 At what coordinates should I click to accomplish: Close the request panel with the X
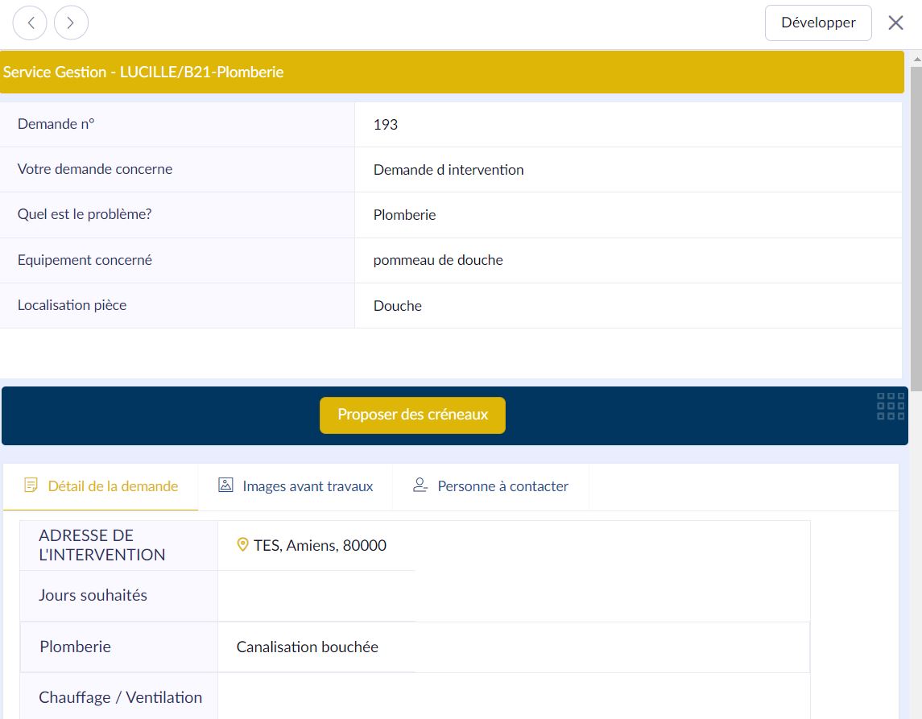[x=895, y=23]
